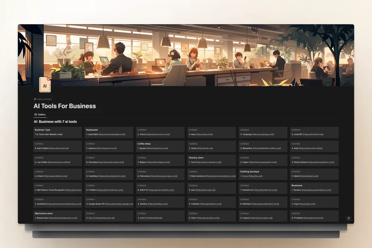Open the 6. Syte card
372x248 pixels.
(212, 188)
